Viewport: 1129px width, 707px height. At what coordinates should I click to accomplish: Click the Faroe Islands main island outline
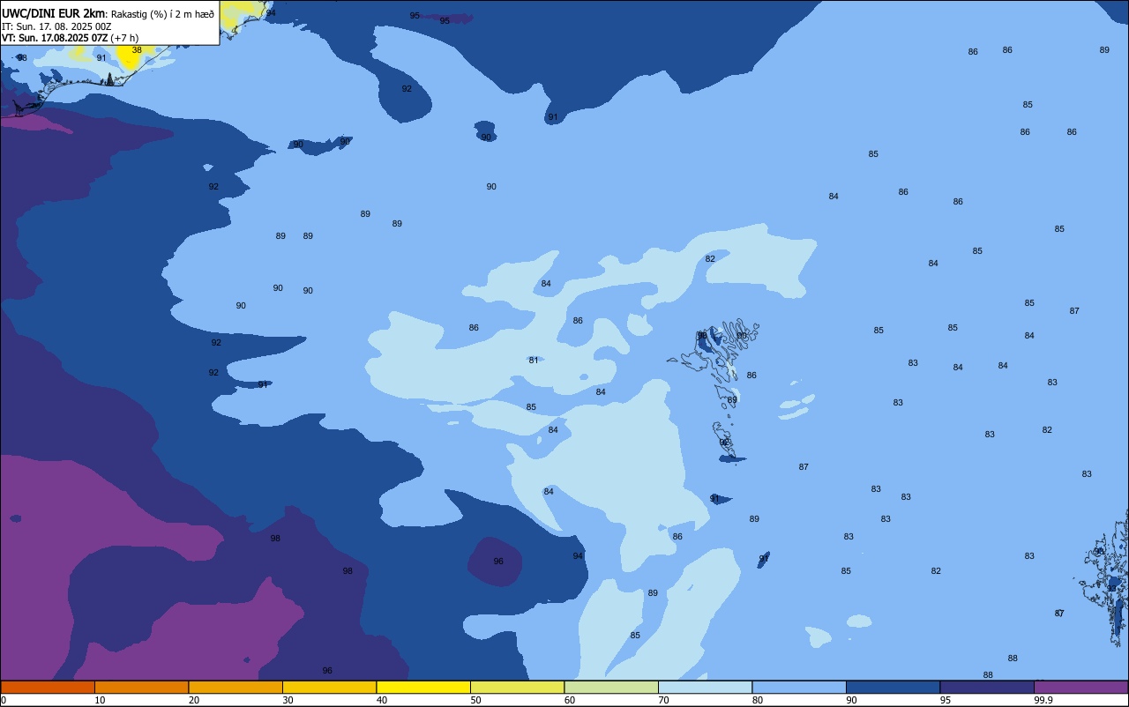714,353
